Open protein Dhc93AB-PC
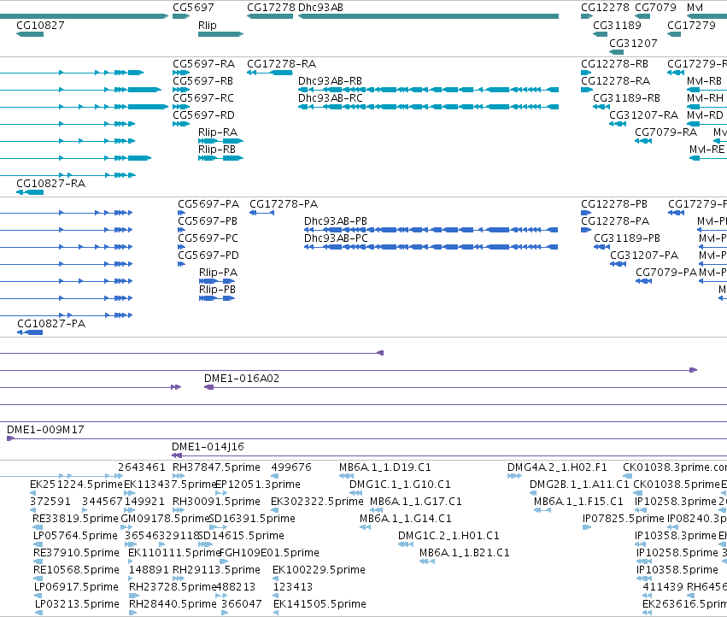Image resolution: width=727 pixels, height=617 pixels. point(431,247)
